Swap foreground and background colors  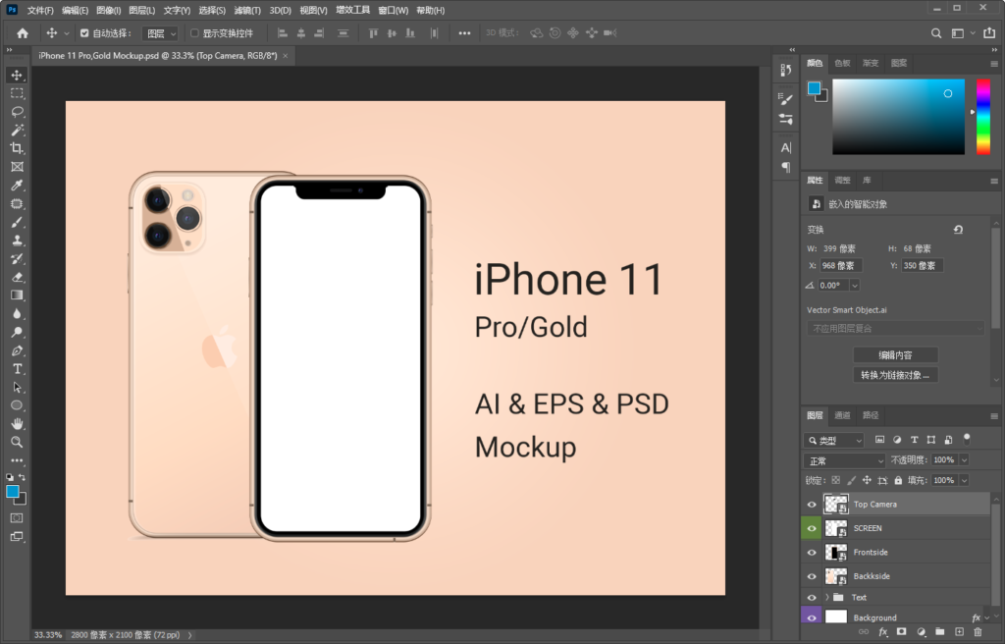[x=22, y=477]
